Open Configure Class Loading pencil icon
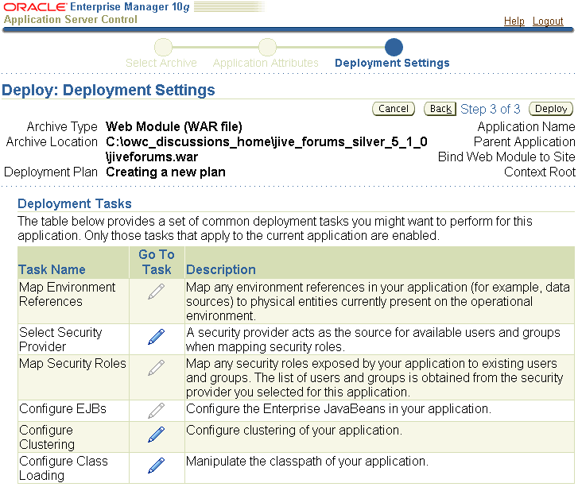The image size is (578, 487). (x=157, y=466)
